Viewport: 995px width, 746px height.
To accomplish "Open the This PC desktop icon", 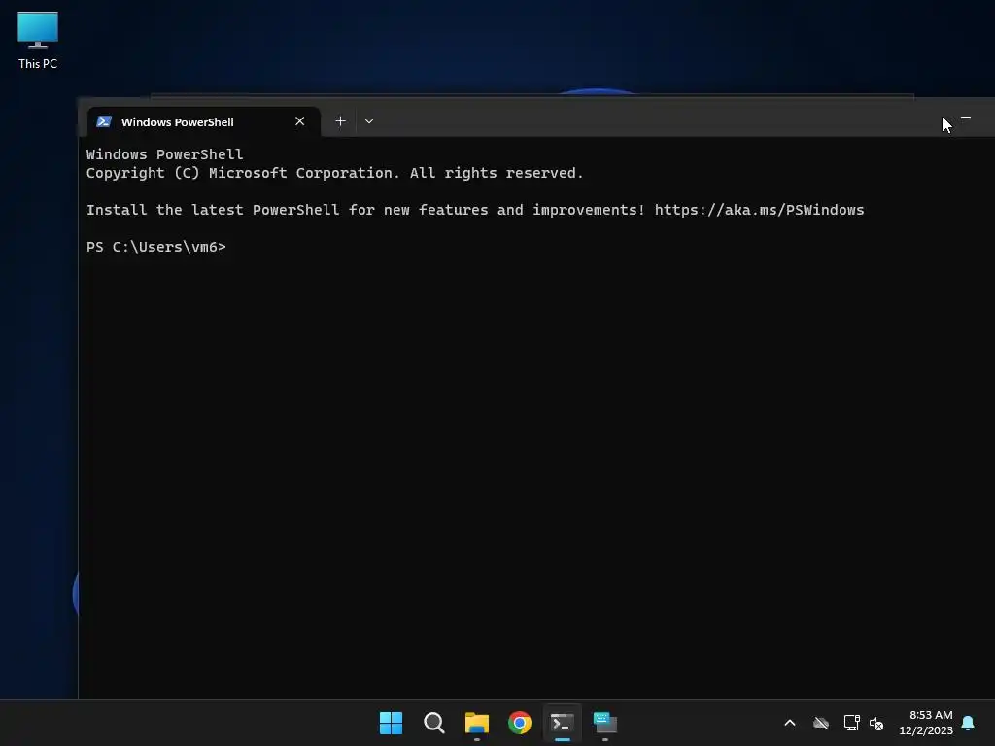I will 38,40.
